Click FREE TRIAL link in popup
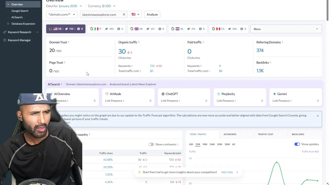329x185 pixels. tap(227, 172)
